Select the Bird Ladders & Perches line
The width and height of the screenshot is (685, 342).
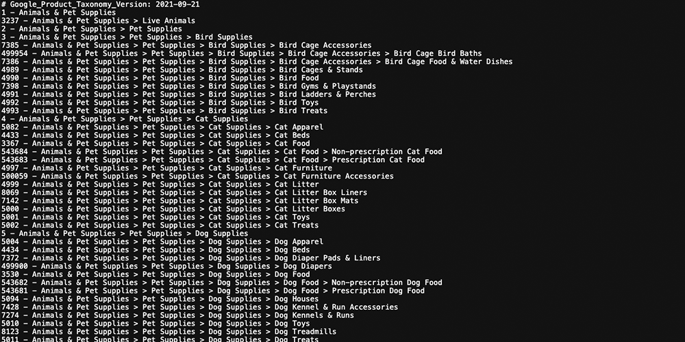(188, 94)
